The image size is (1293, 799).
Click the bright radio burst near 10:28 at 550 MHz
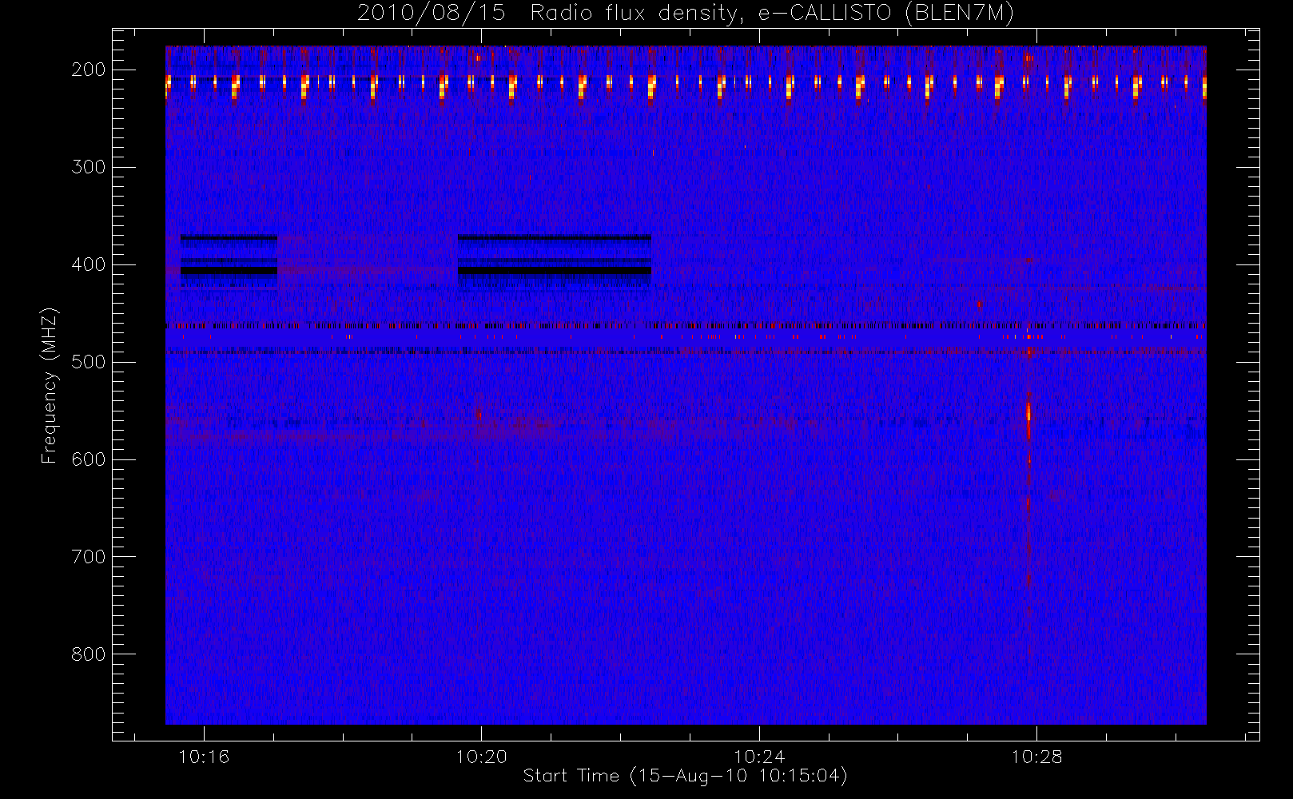pyautogui.click(x=1028, y=415)
